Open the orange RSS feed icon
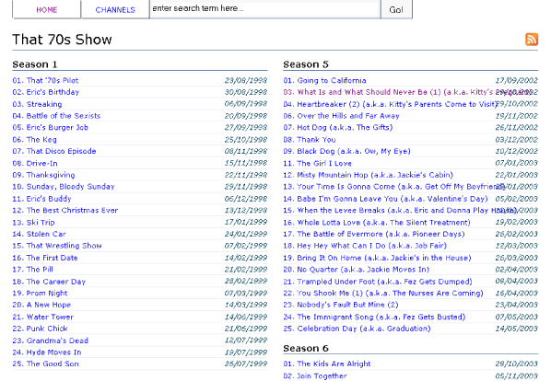The width and height of the screenshot is (551, 381). [532, 40]
